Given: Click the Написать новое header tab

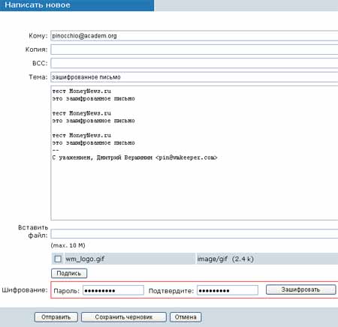Looking at the screenshot, I should (x=77, y=5).
